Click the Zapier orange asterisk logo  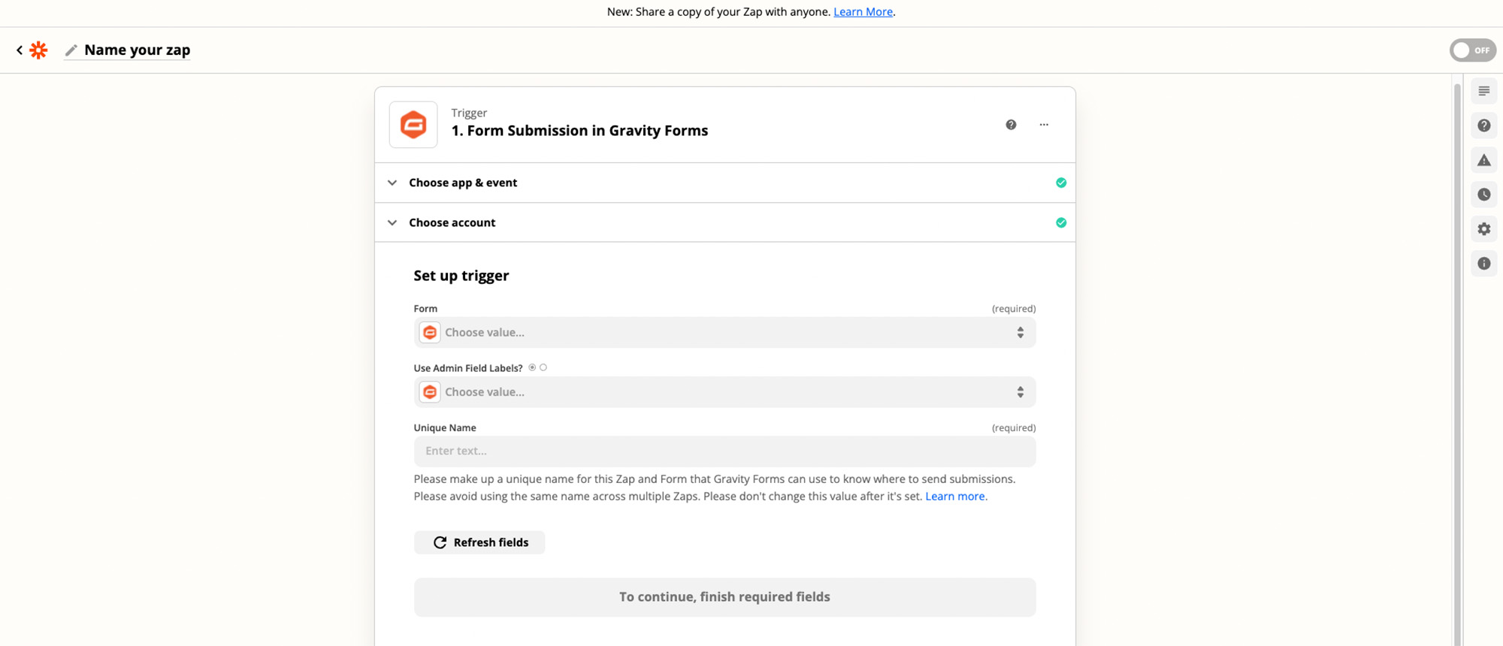tap(38, 50)
